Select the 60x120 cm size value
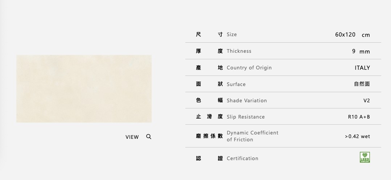391x180 pixels. coord(352,35)
